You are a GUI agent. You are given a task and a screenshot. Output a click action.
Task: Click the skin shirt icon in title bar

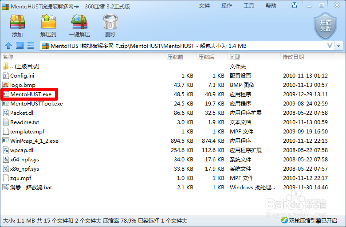[x=295, y=5]
